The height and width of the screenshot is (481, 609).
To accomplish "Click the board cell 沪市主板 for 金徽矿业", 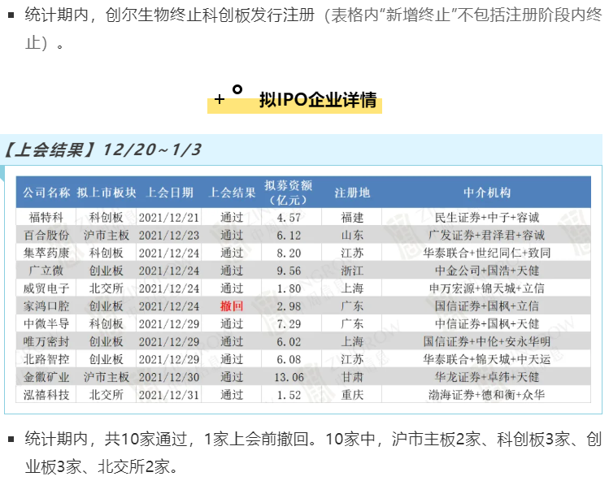I will pos(107,377).
